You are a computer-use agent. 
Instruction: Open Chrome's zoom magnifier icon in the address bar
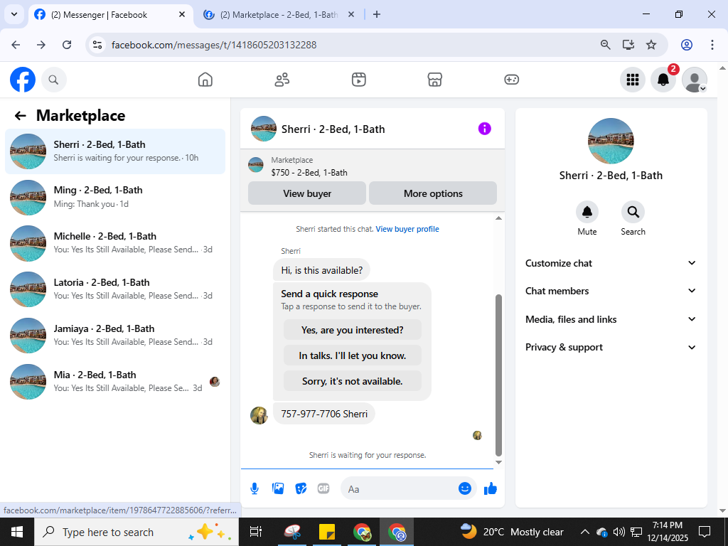[605, 45]
